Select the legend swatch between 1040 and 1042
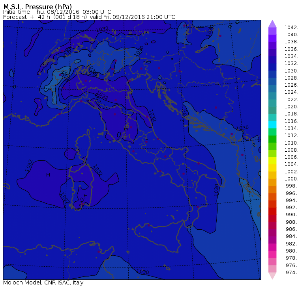 pyautogui.click(x=272, y=31)
